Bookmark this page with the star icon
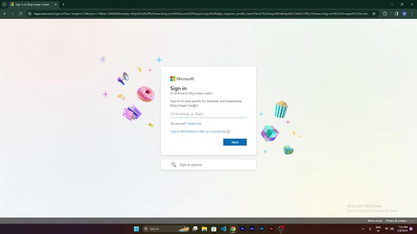417x234 pixels. tap(374, 14)
